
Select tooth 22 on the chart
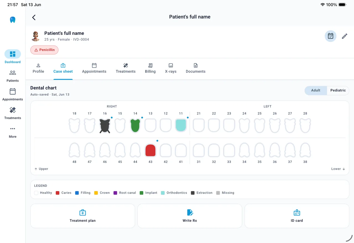[x=214, y=126]
